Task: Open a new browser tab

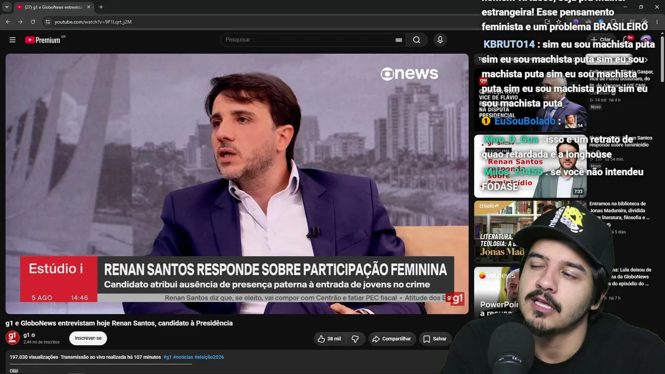Action: coord(101,7)
